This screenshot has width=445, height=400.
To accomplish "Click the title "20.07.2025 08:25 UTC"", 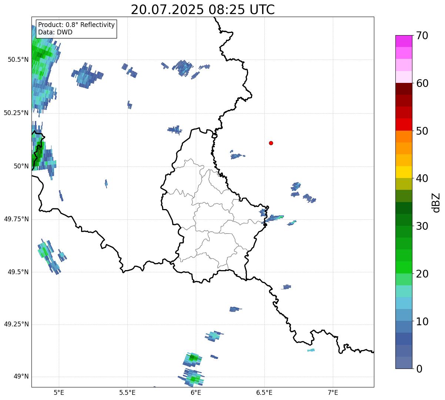I will (203, 10).
